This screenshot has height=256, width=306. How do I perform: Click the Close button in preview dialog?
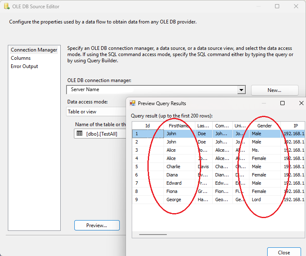284,252
